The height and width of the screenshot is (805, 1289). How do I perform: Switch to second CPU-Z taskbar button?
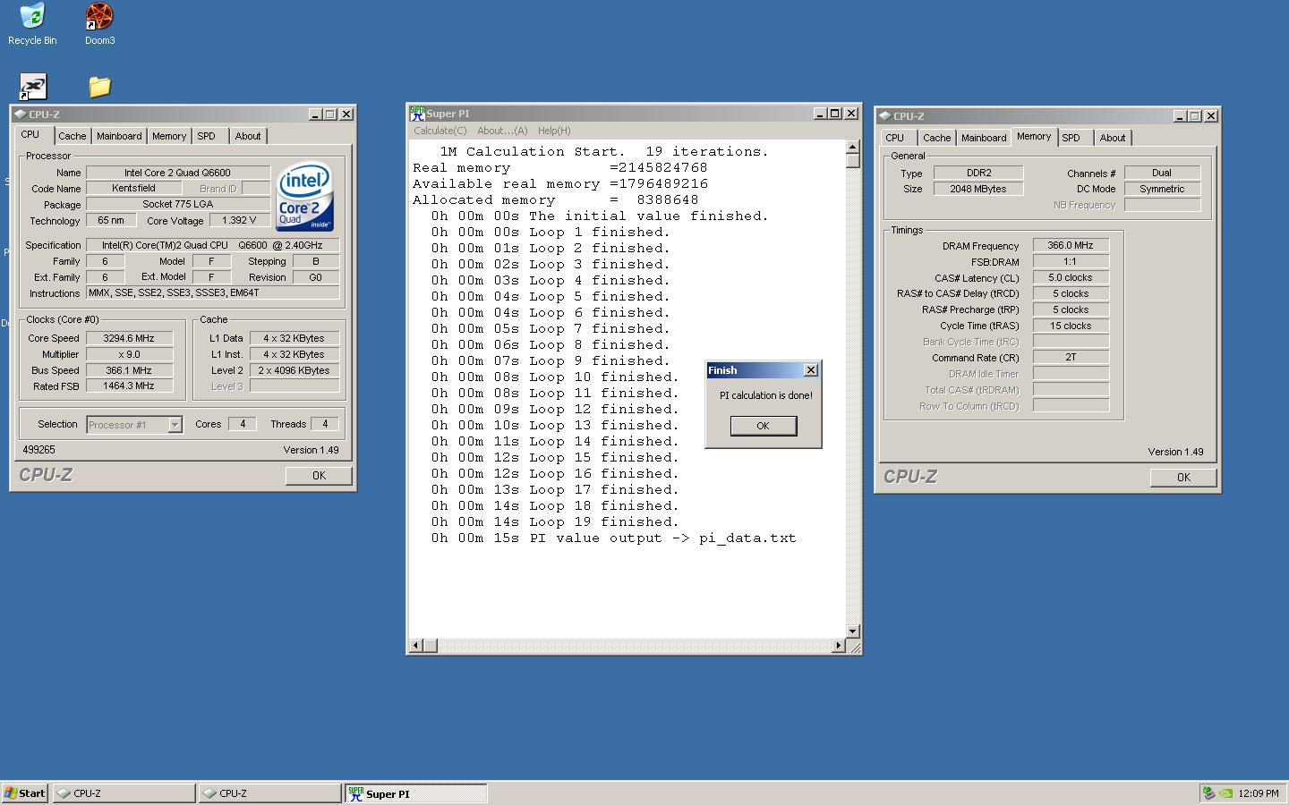click(x=269, y=792)
